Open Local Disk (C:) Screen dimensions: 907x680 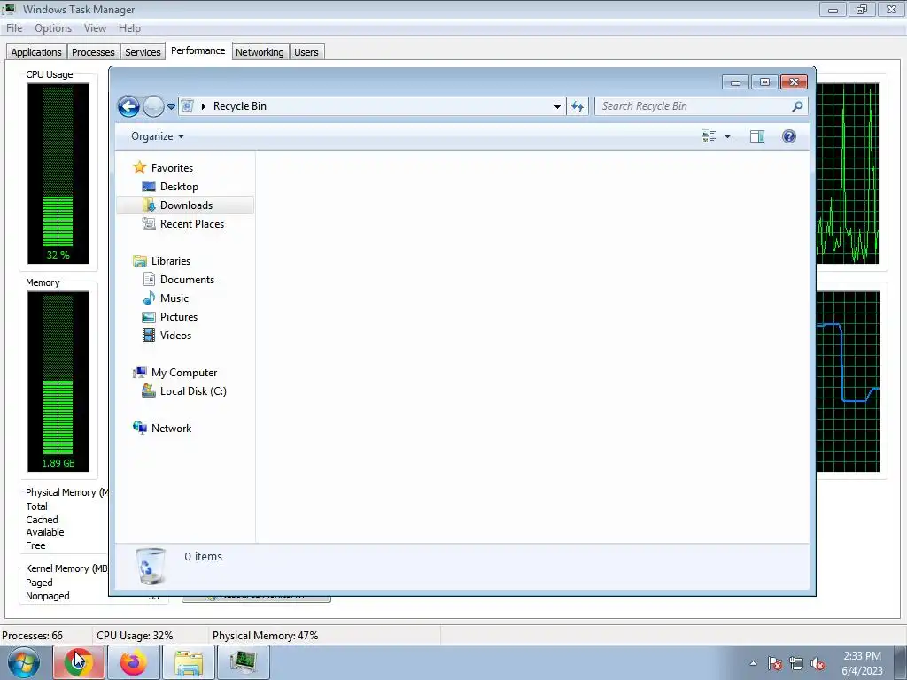193,391
